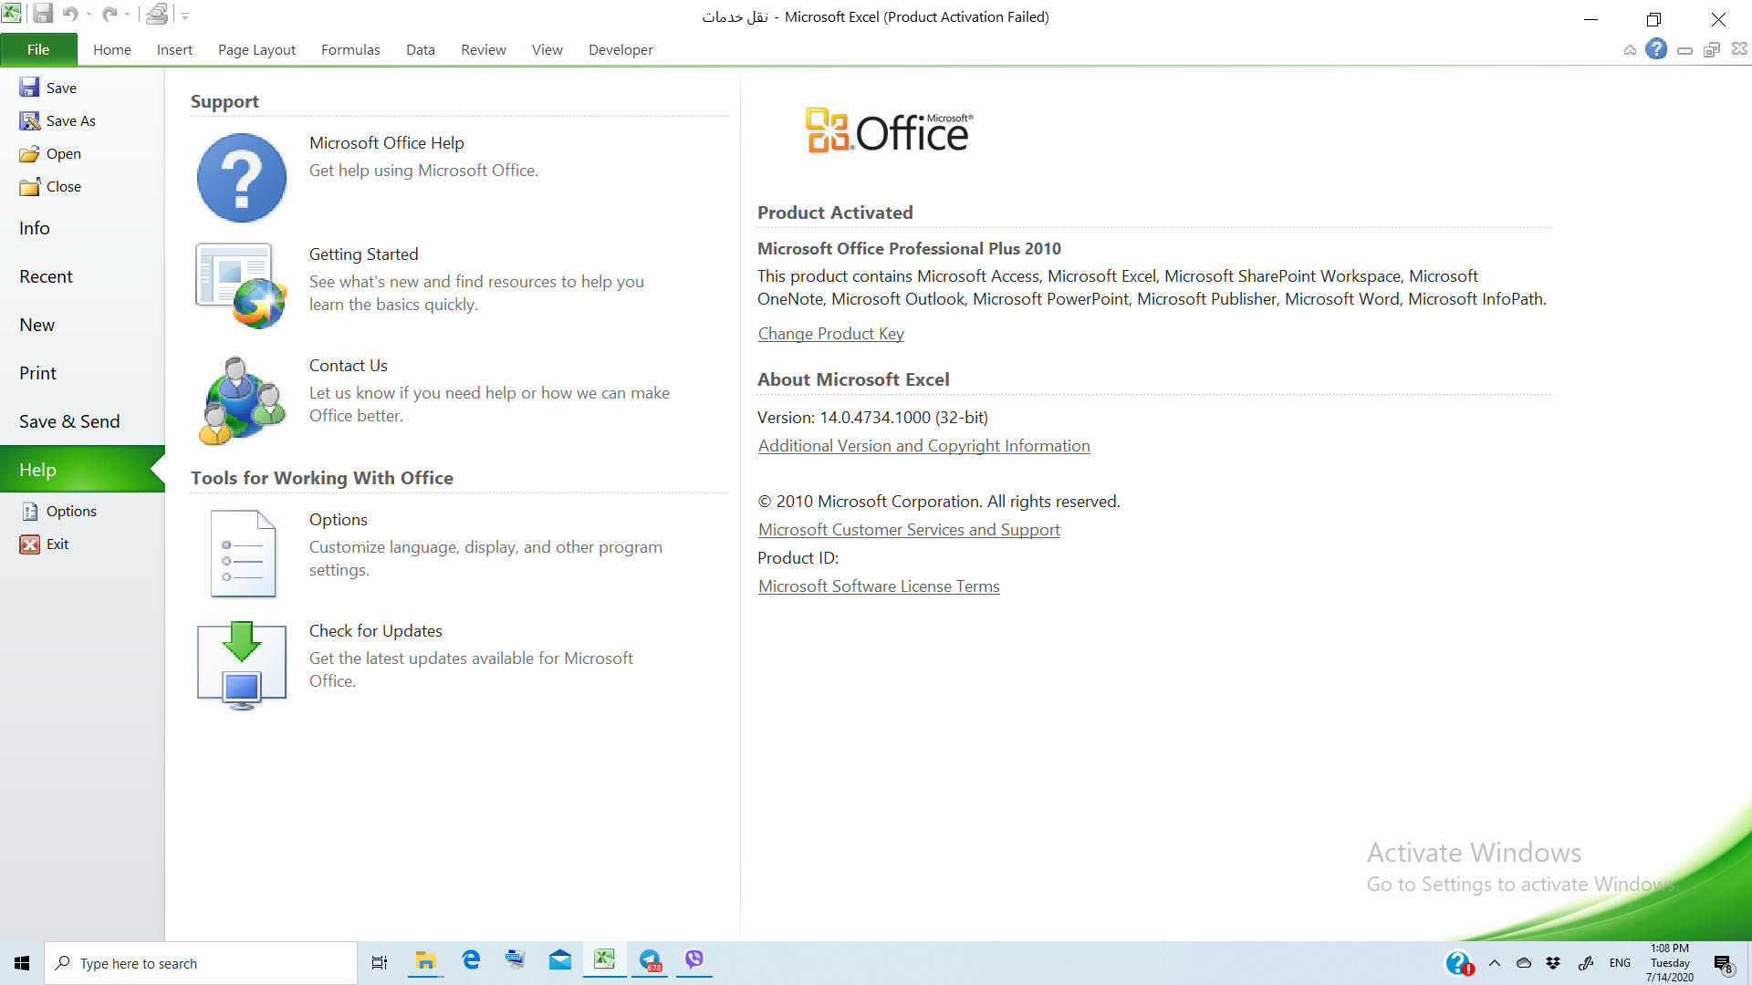Show hidden system tray icons chevron

click(1495, 963)
